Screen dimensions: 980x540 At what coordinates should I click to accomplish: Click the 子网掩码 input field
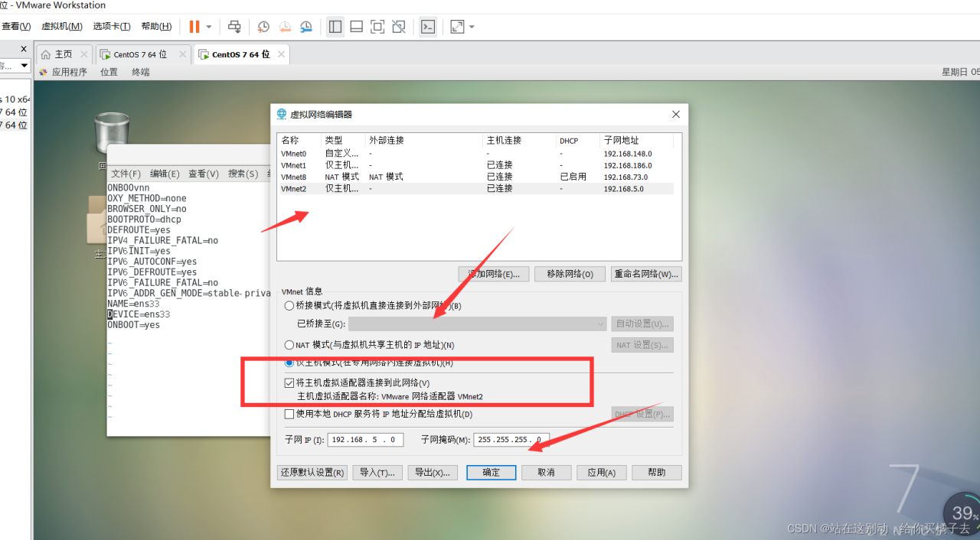tap(511, 440)
